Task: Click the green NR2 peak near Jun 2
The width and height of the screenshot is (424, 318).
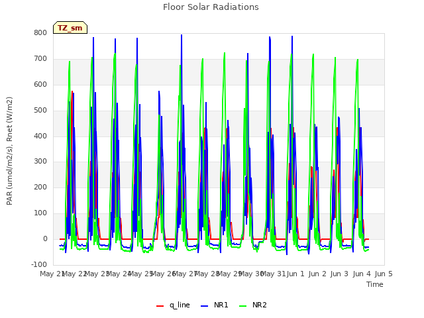Action: point(313,54)
